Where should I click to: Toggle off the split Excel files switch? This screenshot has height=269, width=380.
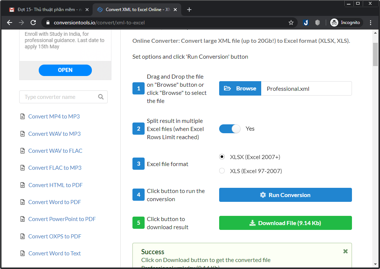[229, 128]
